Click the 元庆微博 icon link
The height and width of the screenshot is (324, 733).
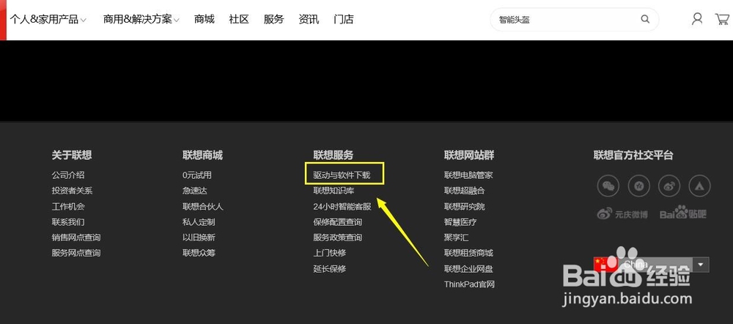point(622,214)
